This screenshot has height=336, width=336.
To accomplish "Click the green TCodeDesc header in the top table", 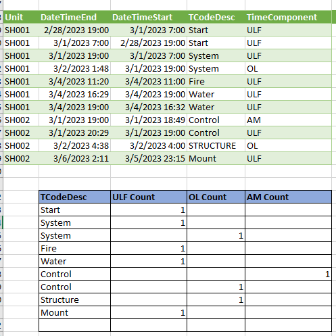I will pos(216,17).
